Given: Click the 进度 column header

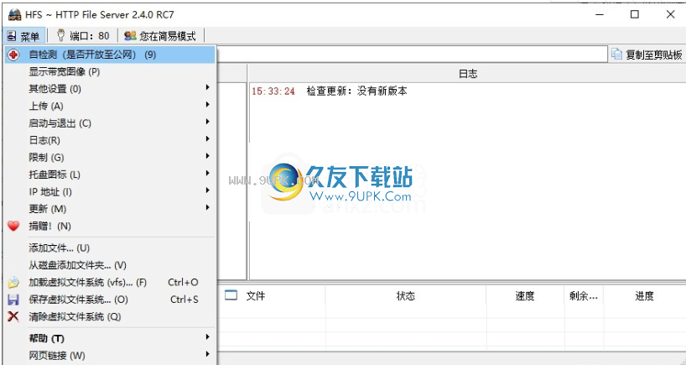Looking at the screenshot, I should (x=644, y=296).
